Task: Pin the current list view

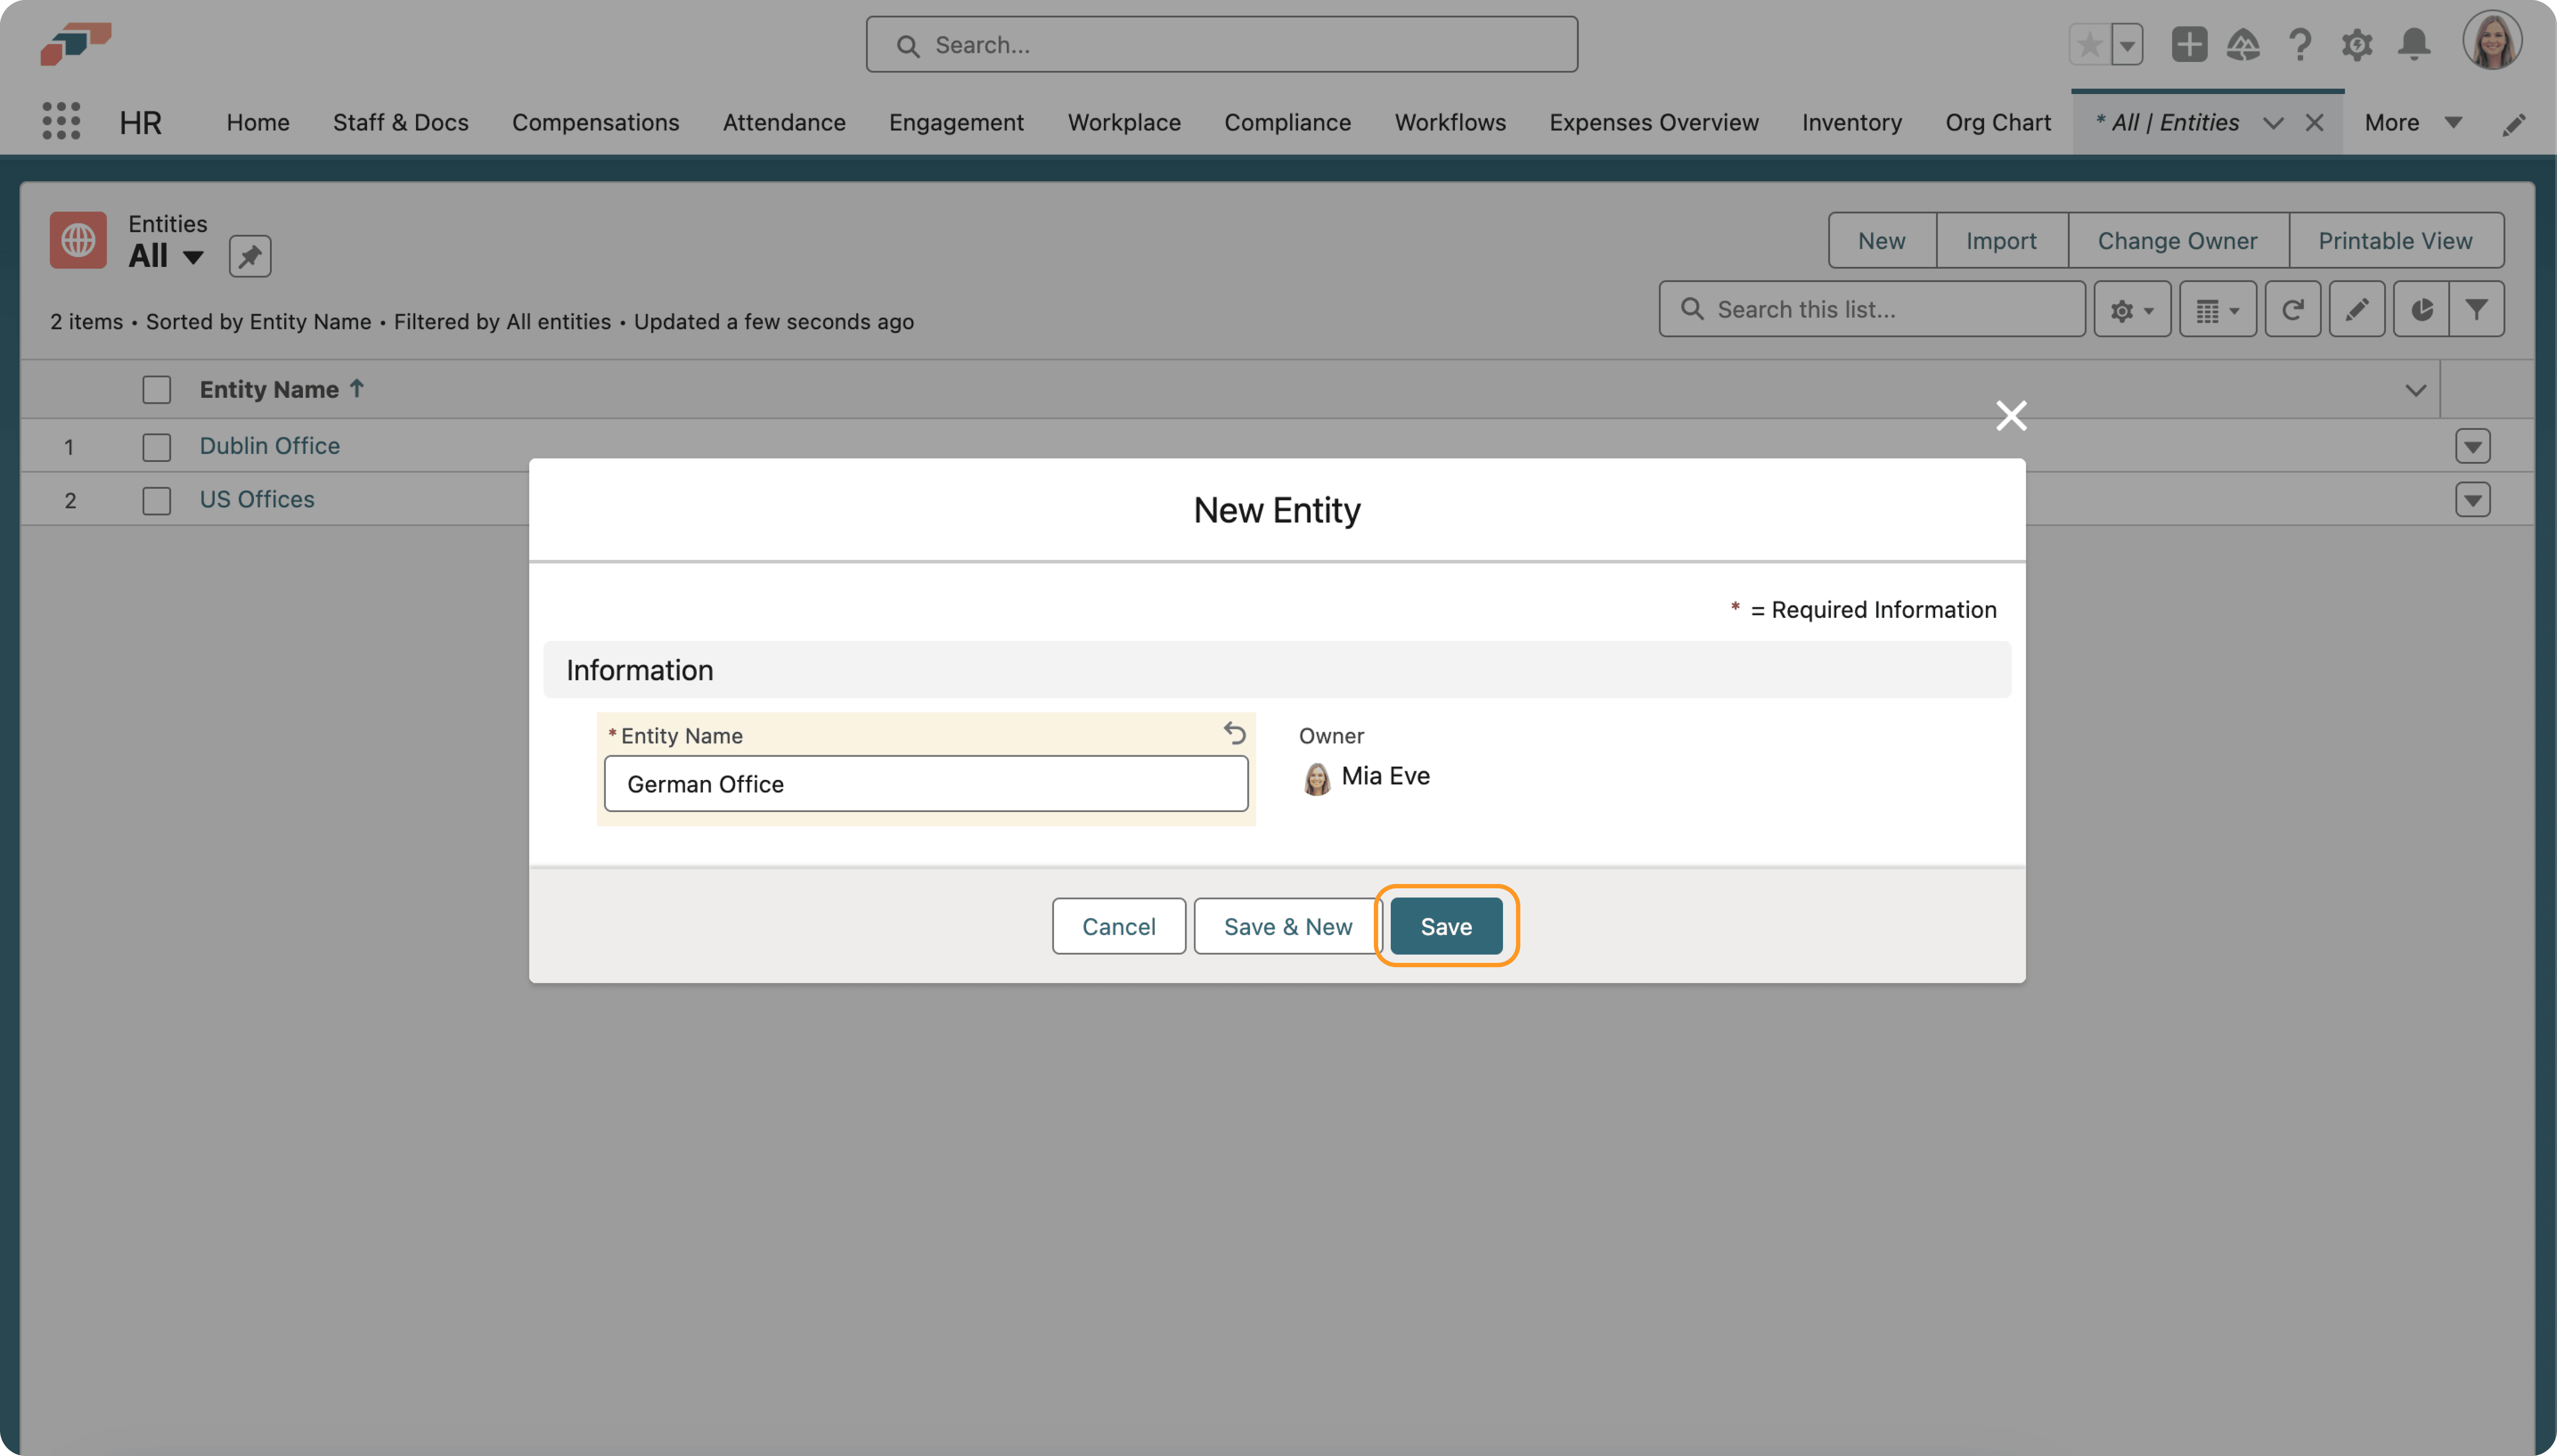Action: (250, 256)
